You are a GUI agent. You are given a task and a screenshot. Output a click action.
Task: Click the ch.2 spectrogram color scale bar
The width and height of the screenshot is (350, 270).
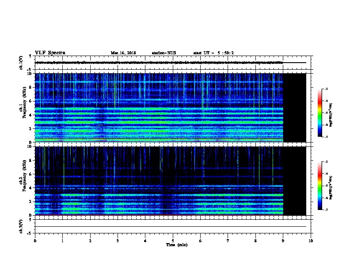tap(320, 186)
